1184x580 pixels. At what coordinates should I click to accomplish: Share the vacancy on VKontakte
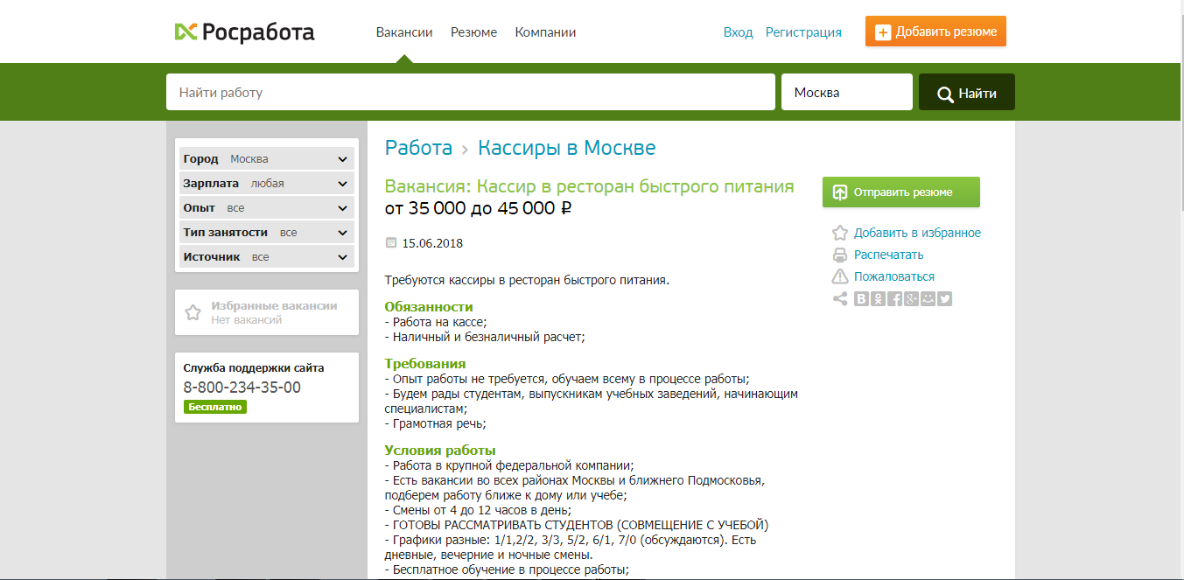coord(861,298)
